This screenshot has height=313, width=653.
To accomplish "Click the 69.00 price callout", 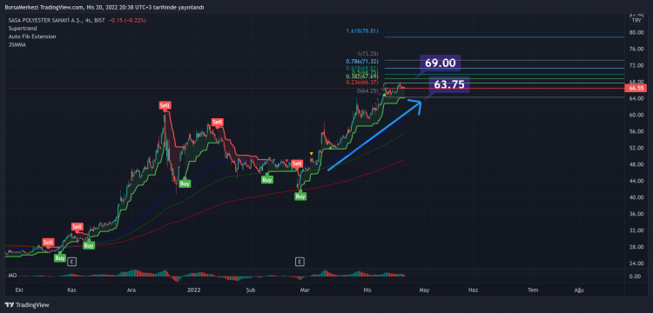I will click(x=441, y=63).
